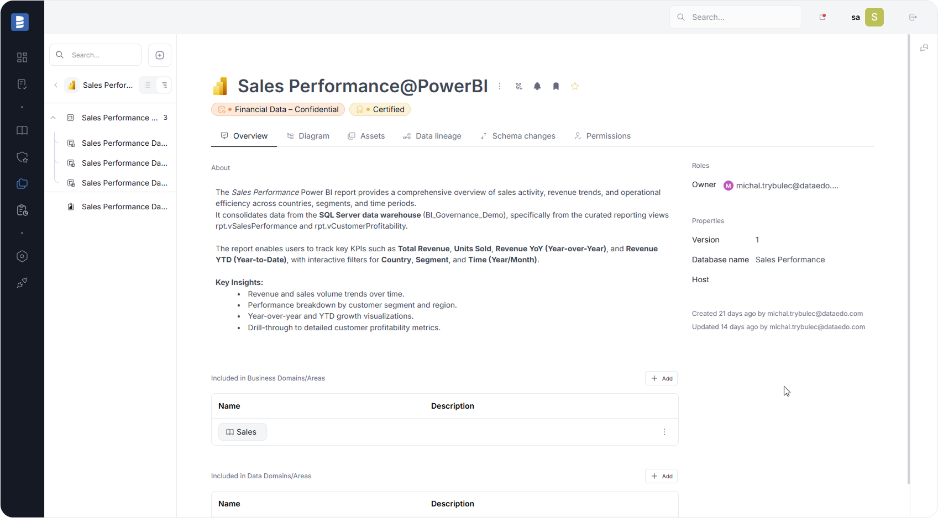Open the Permissions tab
Screen dimensions: 938x518
(x=602, y=136)
